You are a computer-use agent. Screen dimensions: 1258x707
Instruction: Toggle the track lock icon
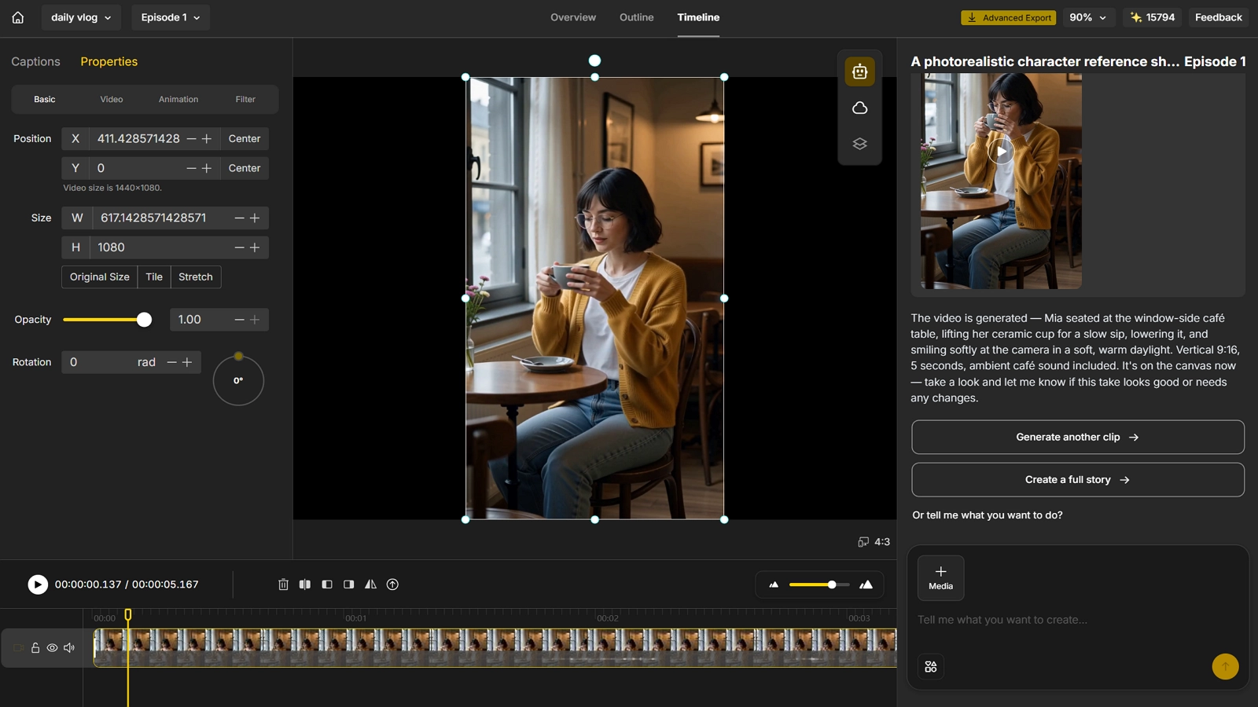point(35,648)
